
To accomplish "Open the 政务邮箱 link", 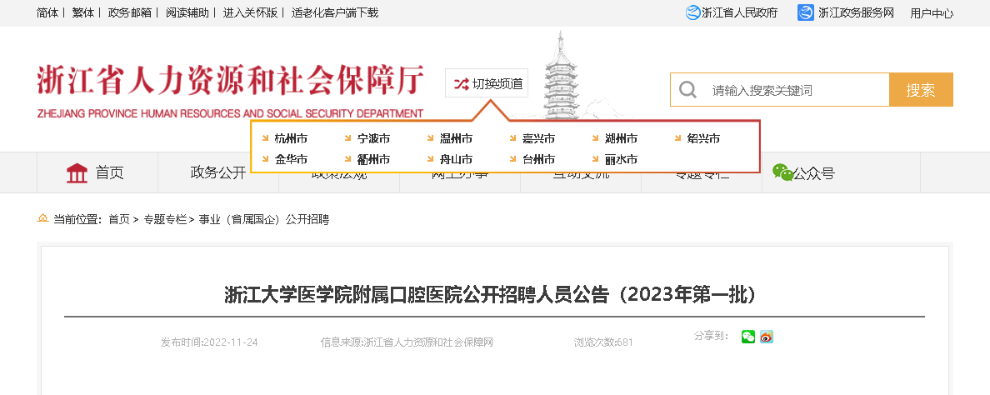I will [129, 12].
